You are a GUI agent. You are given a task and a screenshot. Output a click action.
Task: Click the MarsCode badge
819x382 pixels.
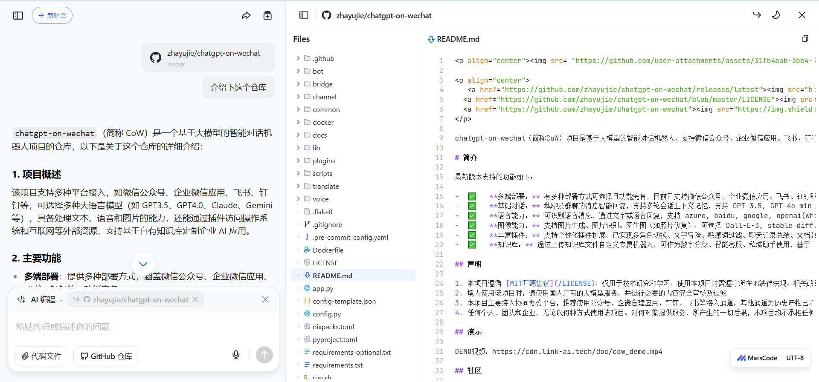[x=757, y=358]
